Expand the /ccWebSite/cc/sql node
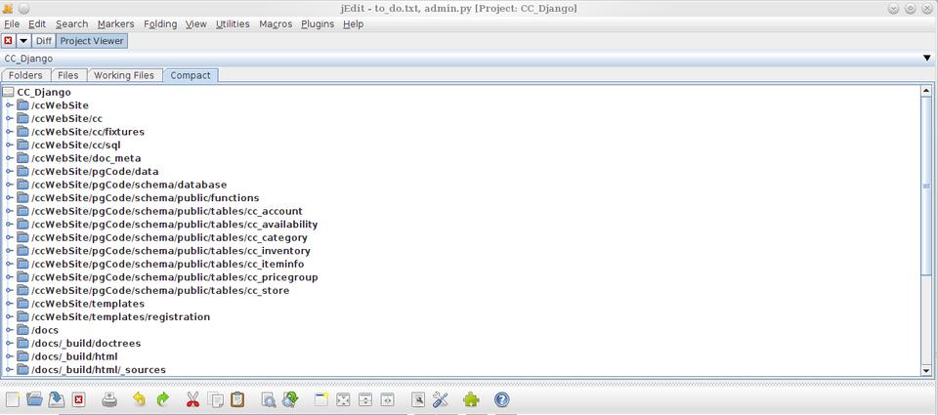The image size is (938, 415). pos(9,145)
